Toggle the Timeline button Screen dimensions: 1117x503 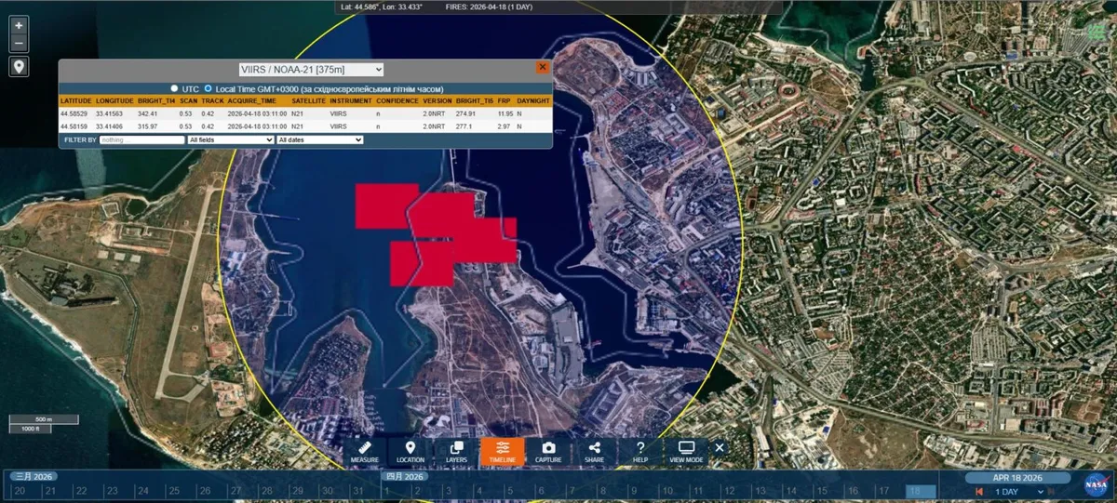point(502,452)
